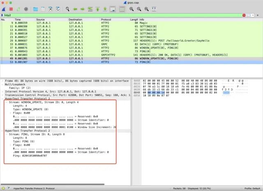Expand the Frame 49 tree node
Image resolution: width=263 pixels, height=191 pixels.
click(2, 81)
